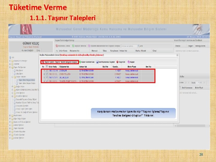Close the 'Seçilen Malzemelerin Listesi' dialog with X

point(177,55)
